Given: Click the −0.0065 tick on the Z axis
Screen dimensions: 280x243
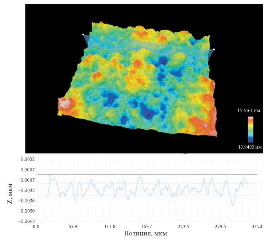Looking at the screenshot, I should (27, 221).
